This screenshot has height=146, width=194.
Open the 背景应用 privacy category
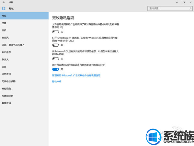(x=24, y=103)
